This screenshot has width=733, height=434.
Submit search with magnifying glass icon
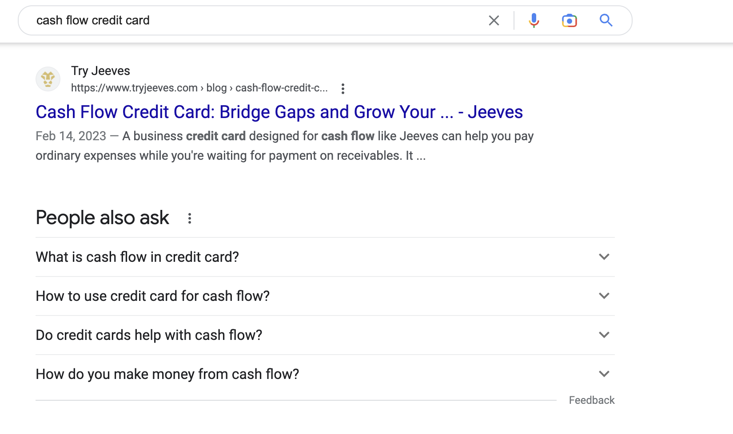click(x=606, y=20)
